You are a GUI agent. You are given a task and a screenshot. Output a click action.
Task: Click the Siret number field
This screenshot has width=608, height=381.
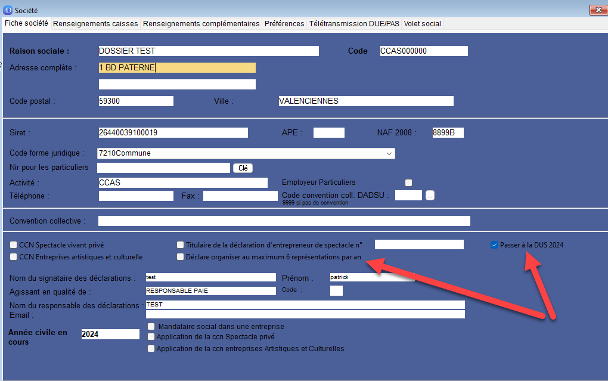pos(172,132)
